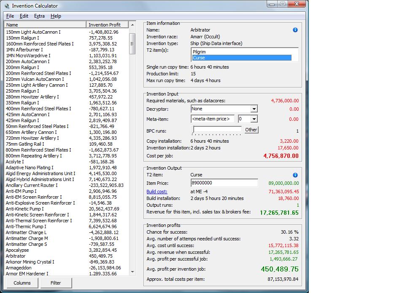The height and width of the screenshot is (293, 405).
Task: Select 425mm AutoCannon I row
Action: (67, 115)
